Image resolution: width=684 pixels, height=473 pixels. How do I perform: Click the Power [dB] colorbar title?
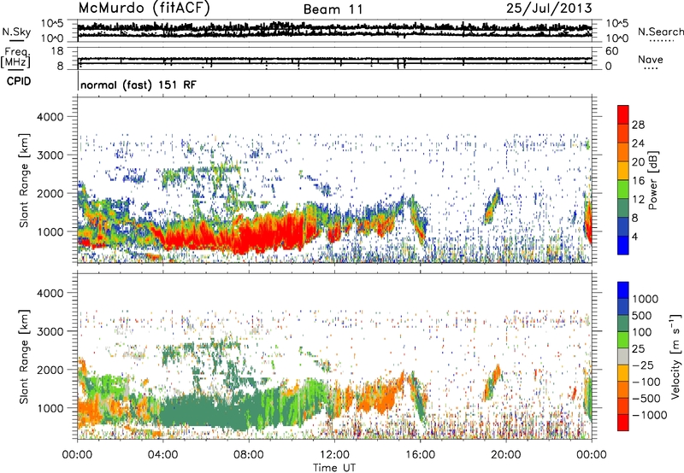click(652, 180)
